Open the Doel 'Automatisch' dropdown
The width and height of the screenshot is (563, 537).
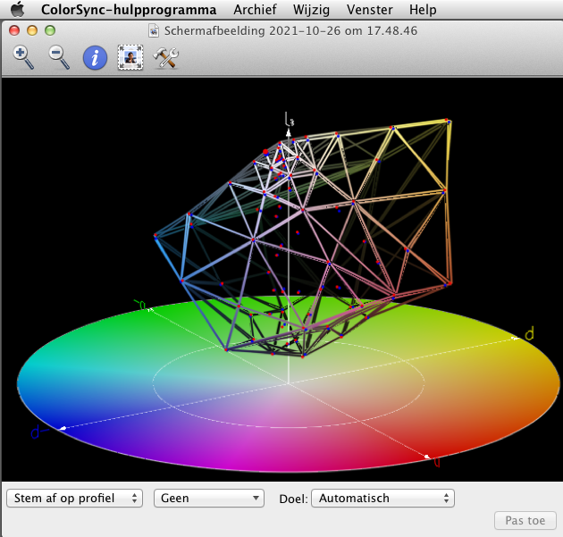click(x=382, y=498)
